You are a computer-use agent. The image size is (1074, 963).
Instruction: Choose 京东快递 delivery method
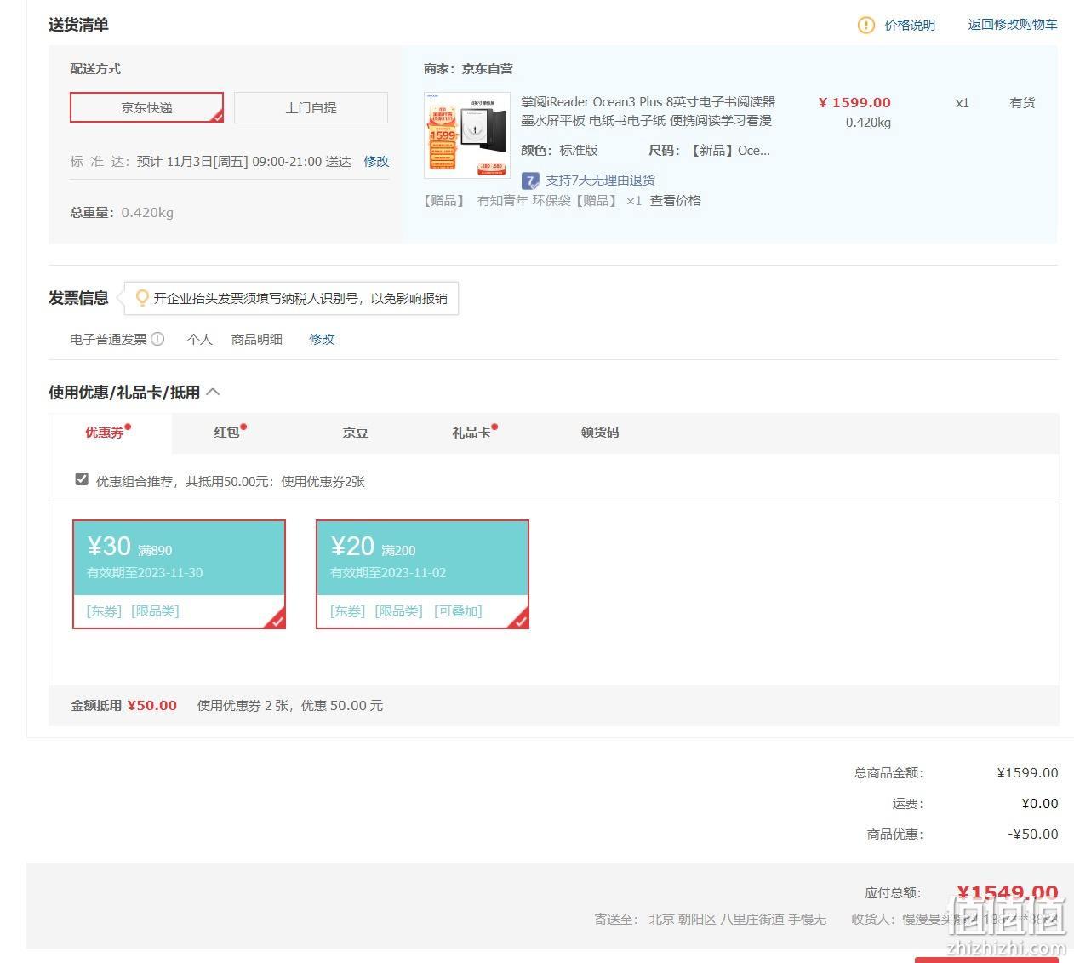pos(146,107)
